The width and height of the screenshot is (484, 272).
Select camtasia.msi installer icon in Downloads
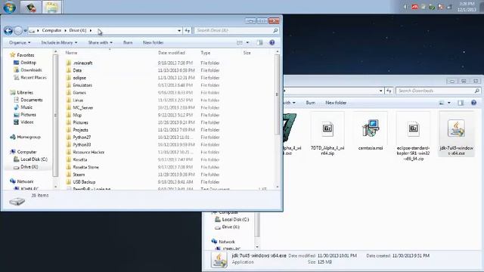point(371,128)
